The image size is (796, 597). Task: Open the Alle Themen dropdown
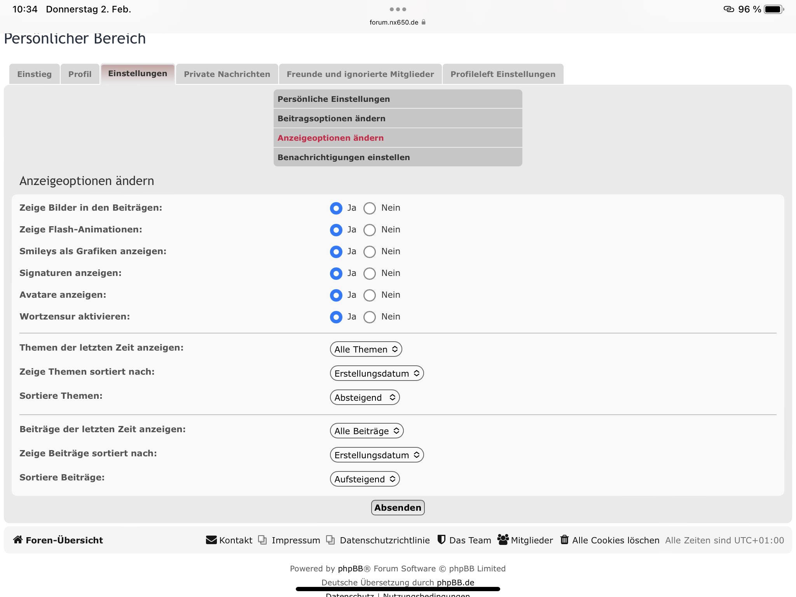366,349
